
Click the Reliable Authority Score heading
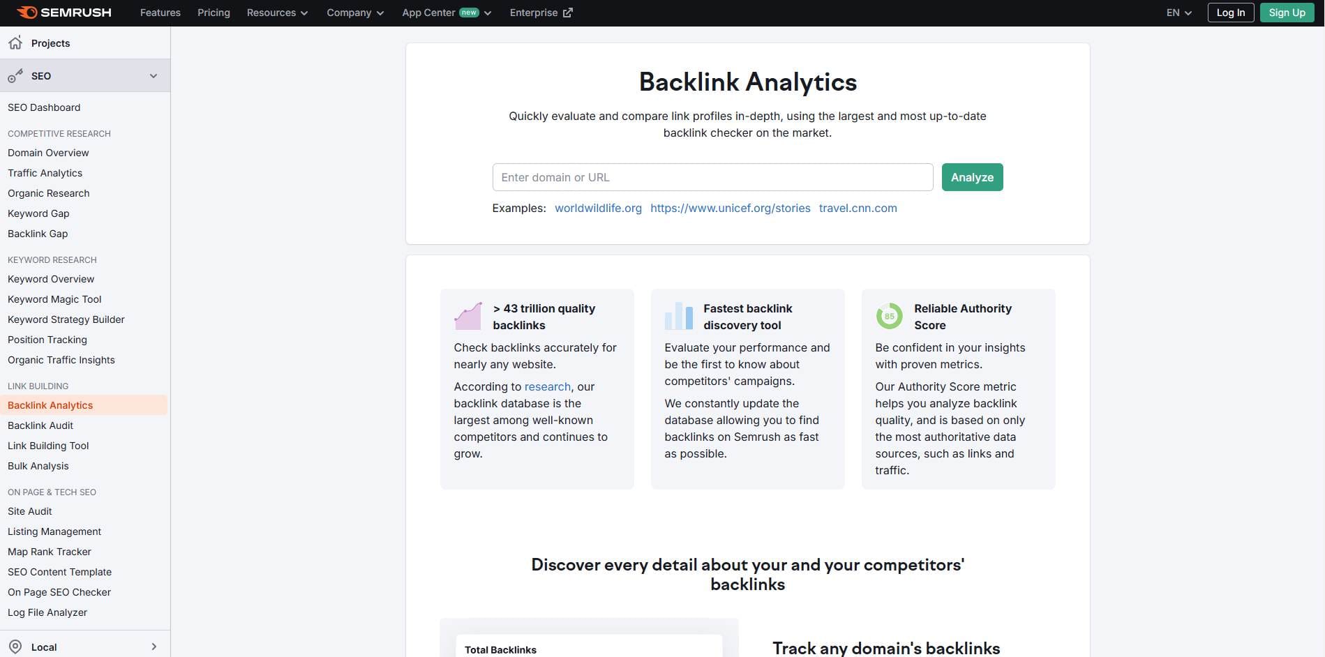pos(963,317)
